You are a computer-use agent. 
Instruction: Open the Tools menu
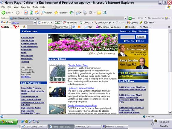click(x=35, y=7)
